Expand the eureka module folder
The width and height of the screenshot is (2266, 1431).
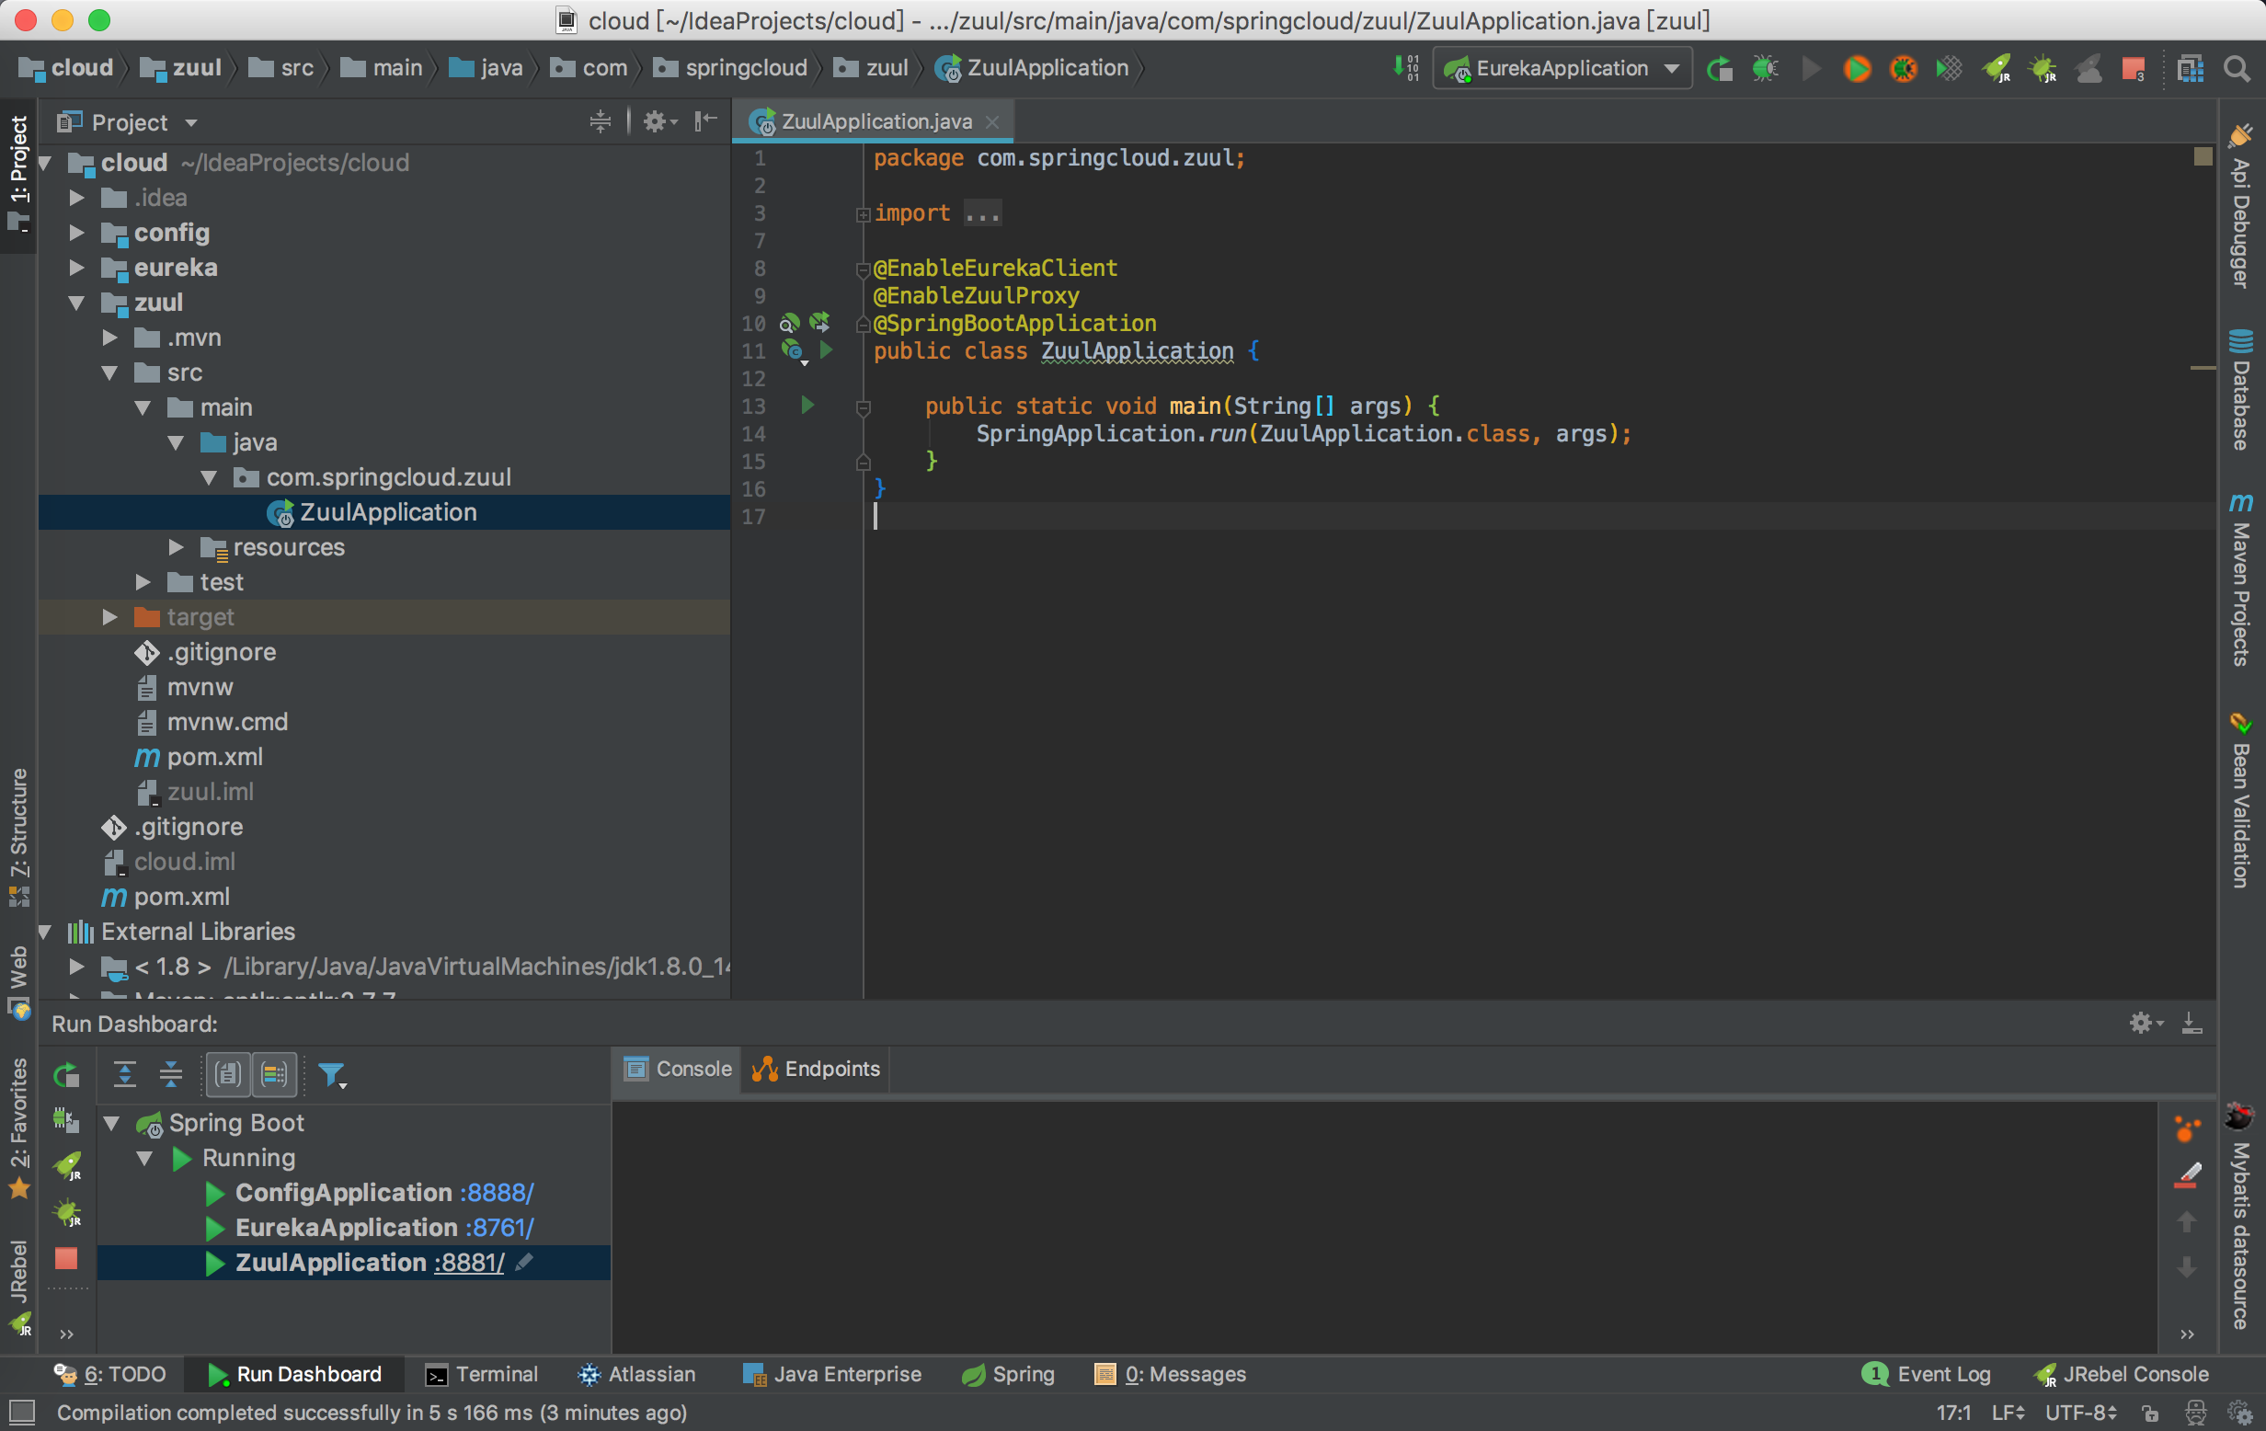77,269
